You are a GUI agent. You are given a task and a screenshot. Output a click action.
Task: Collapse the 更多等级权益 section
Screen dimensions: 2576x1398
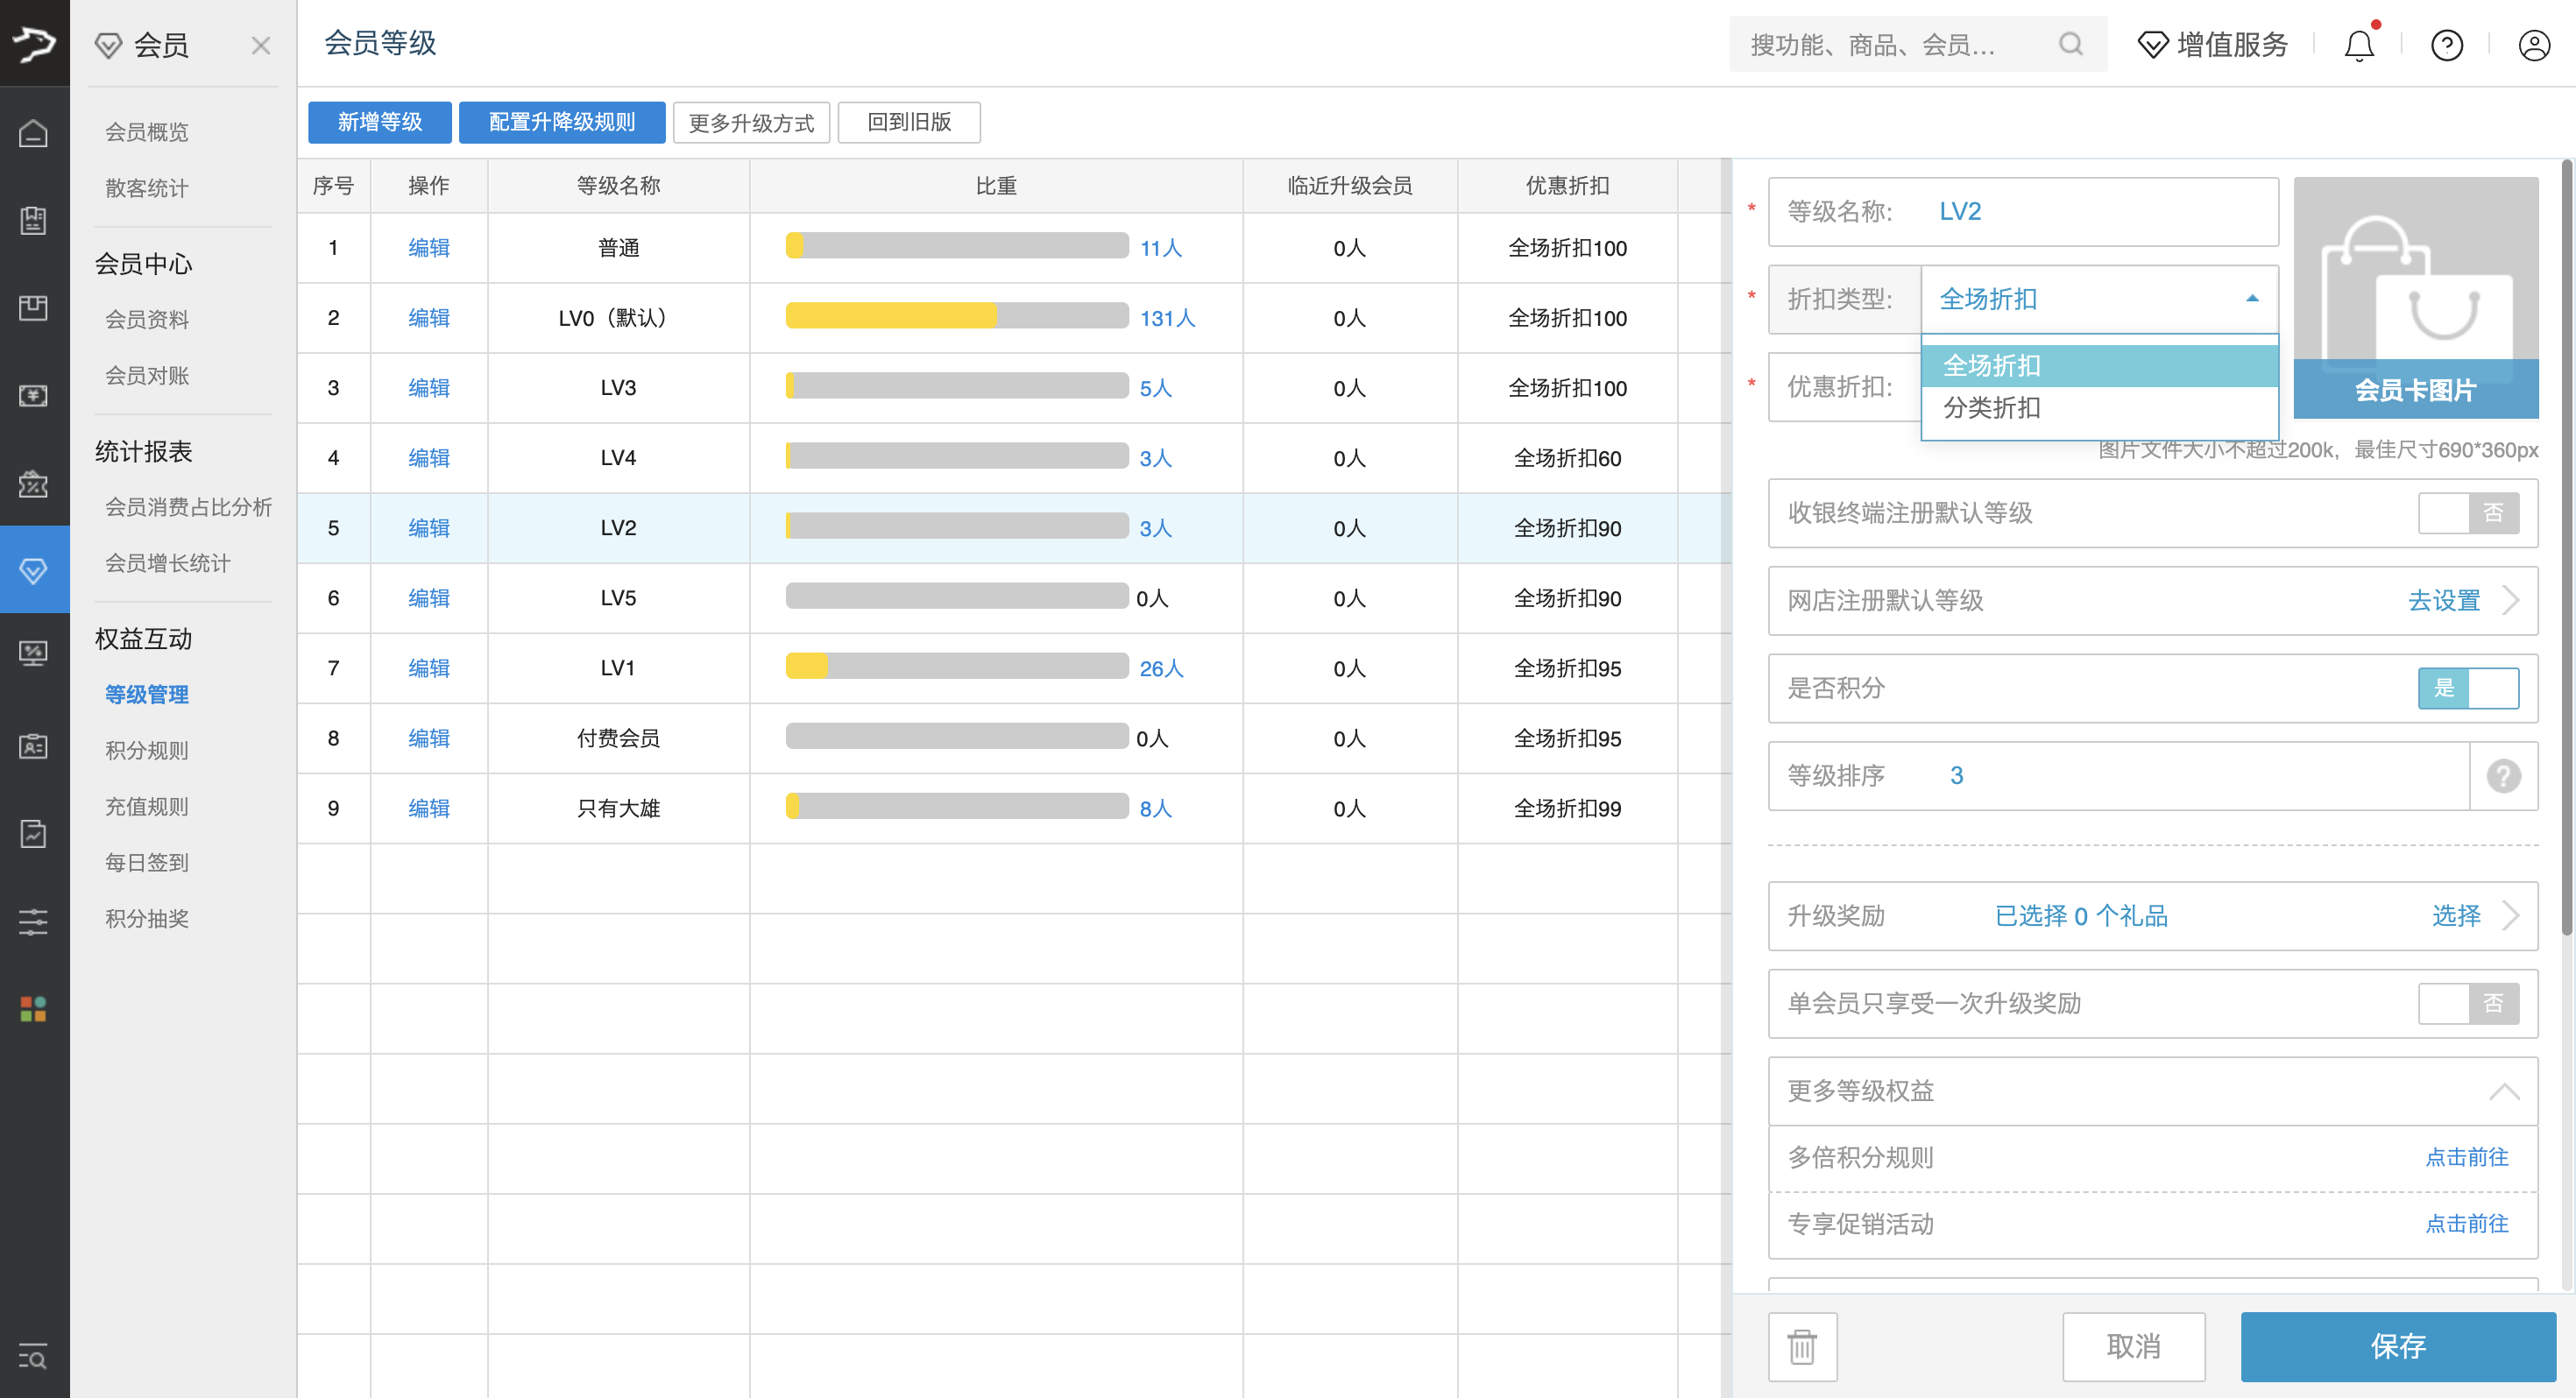(2504, 1091)
